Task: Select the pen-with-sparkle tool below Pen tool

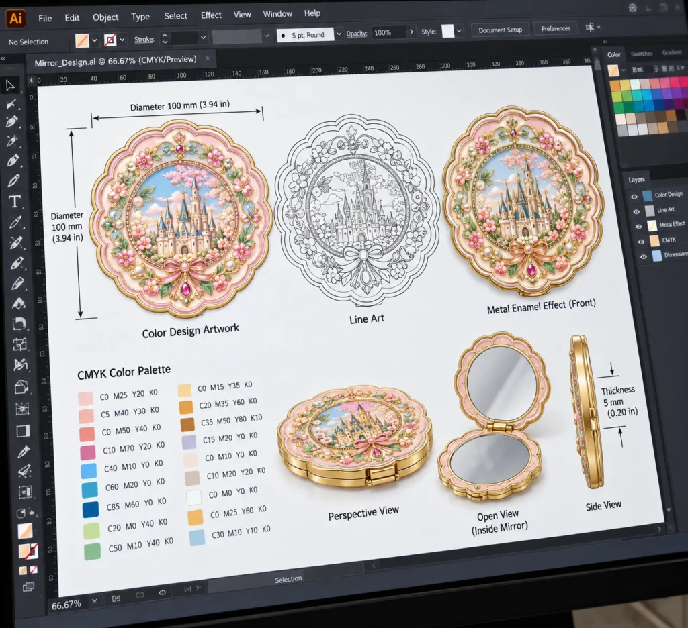Action: coord(11,141)
